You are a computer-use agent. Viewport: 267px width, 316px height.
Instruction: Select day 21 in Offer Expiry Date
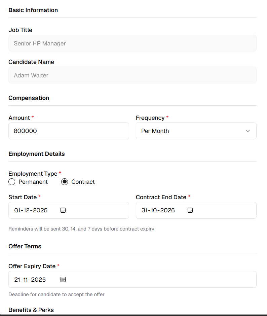point(17,280)
